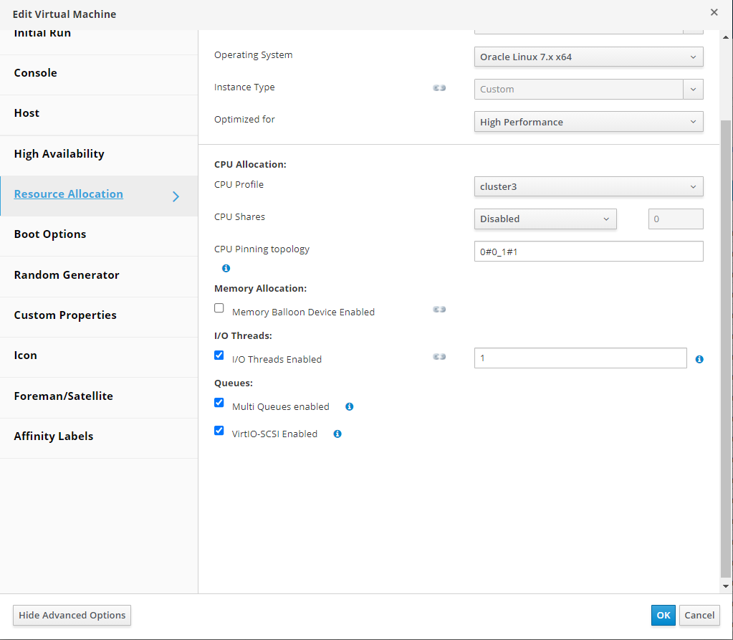Screen dimensions: 733x640
Task: Switch to Boot Options tab
Action: (50, 234)
